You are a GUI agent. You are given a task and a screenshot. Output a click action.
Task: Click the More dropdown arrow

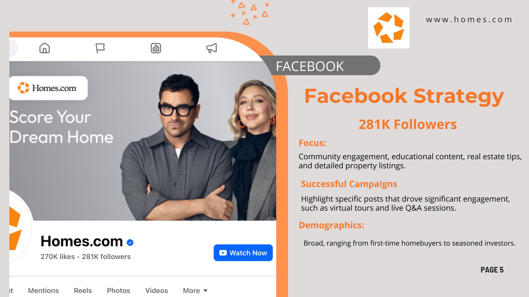206,291
